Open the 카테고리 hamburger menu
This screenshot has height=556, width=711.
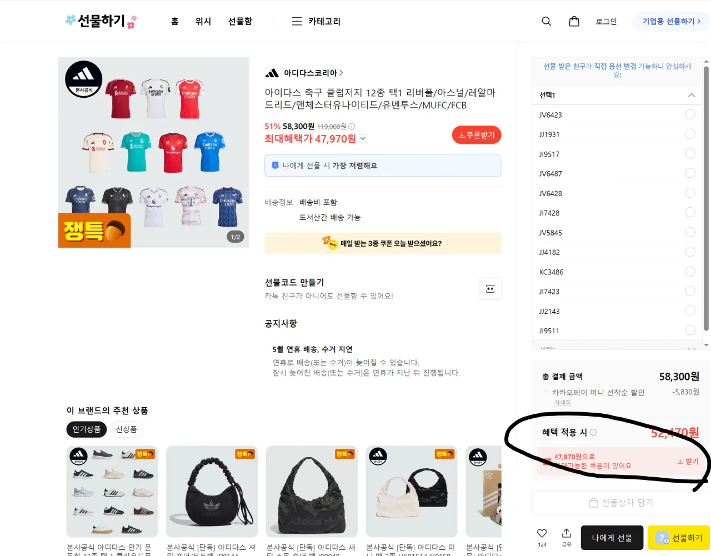(316, 21)
